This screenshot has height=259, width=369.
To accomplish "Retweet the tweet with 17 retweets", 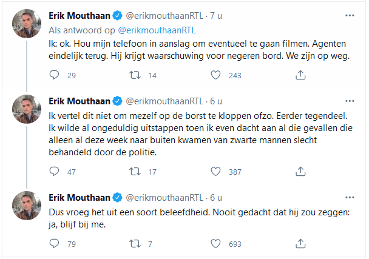I will coord(135,172).
